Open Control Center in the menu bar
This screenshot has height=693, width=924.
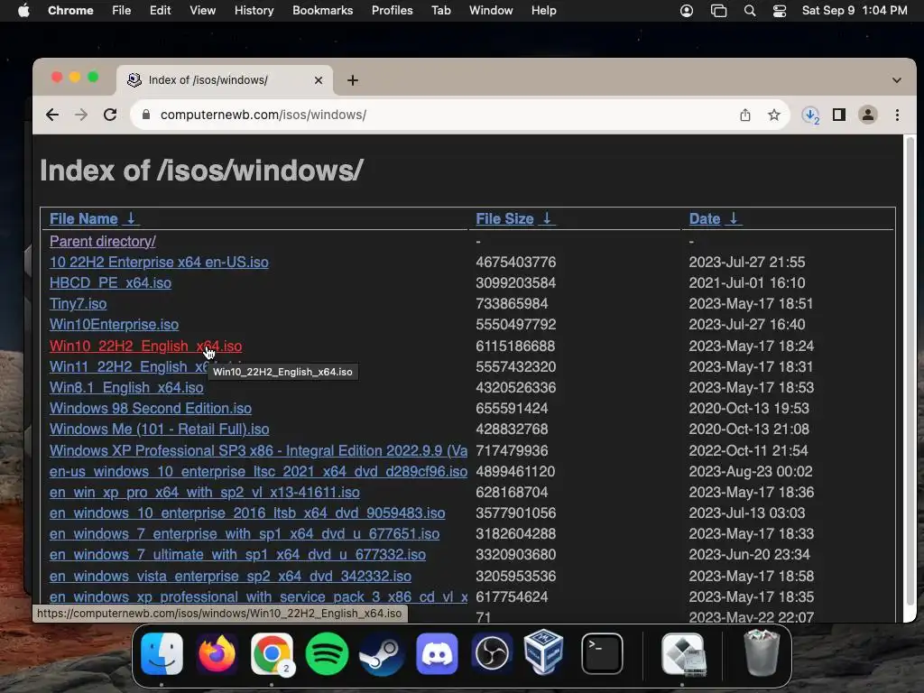click(x=779, y=10)
